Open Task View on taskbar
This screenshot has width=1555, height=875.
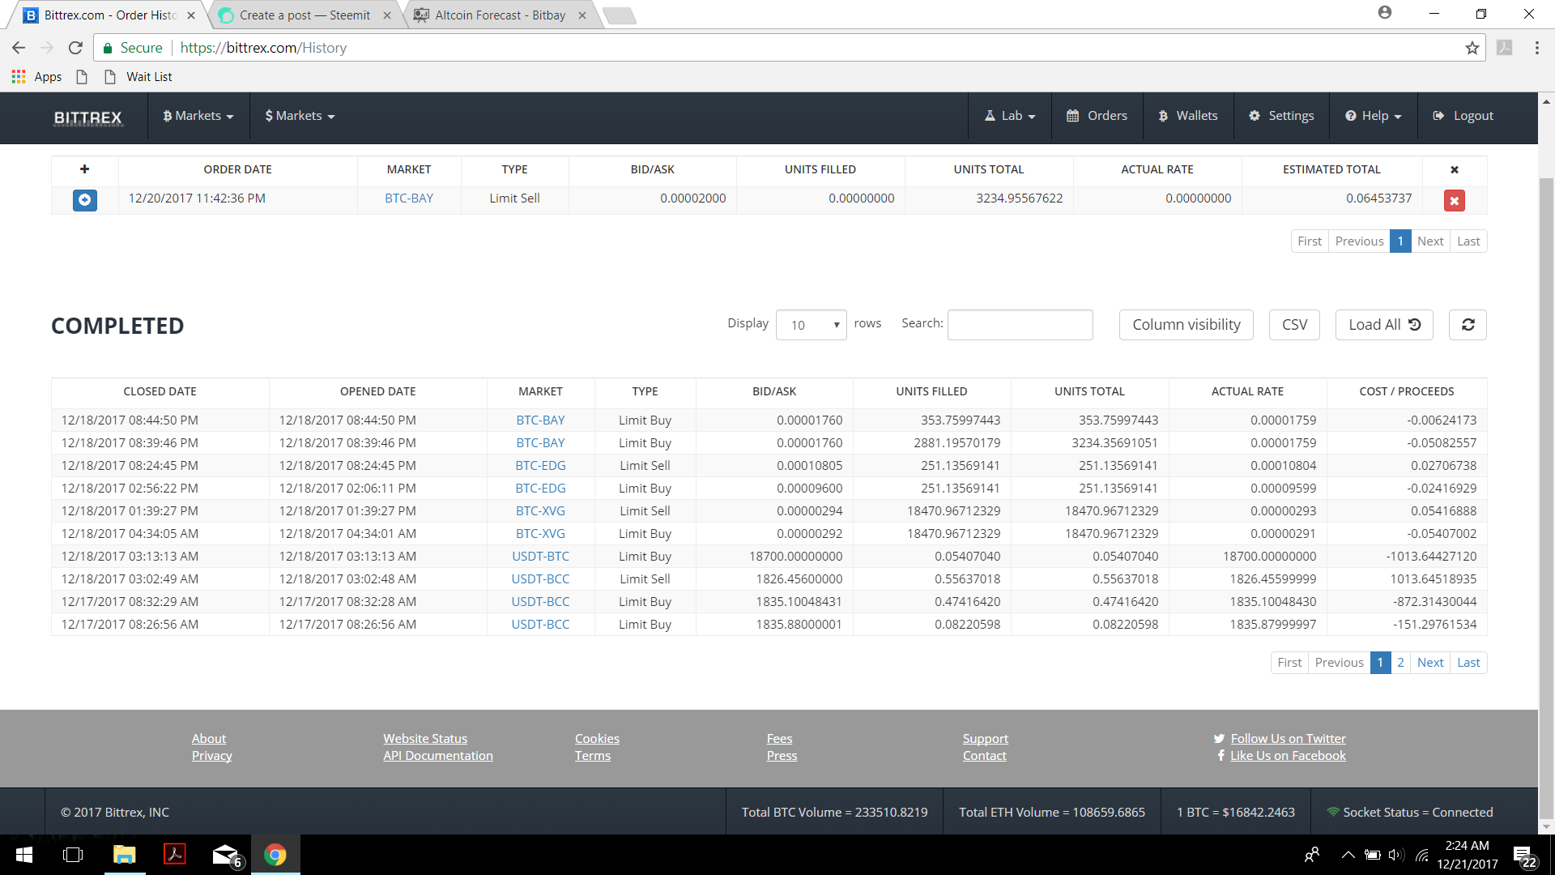(x=73, y=855)
